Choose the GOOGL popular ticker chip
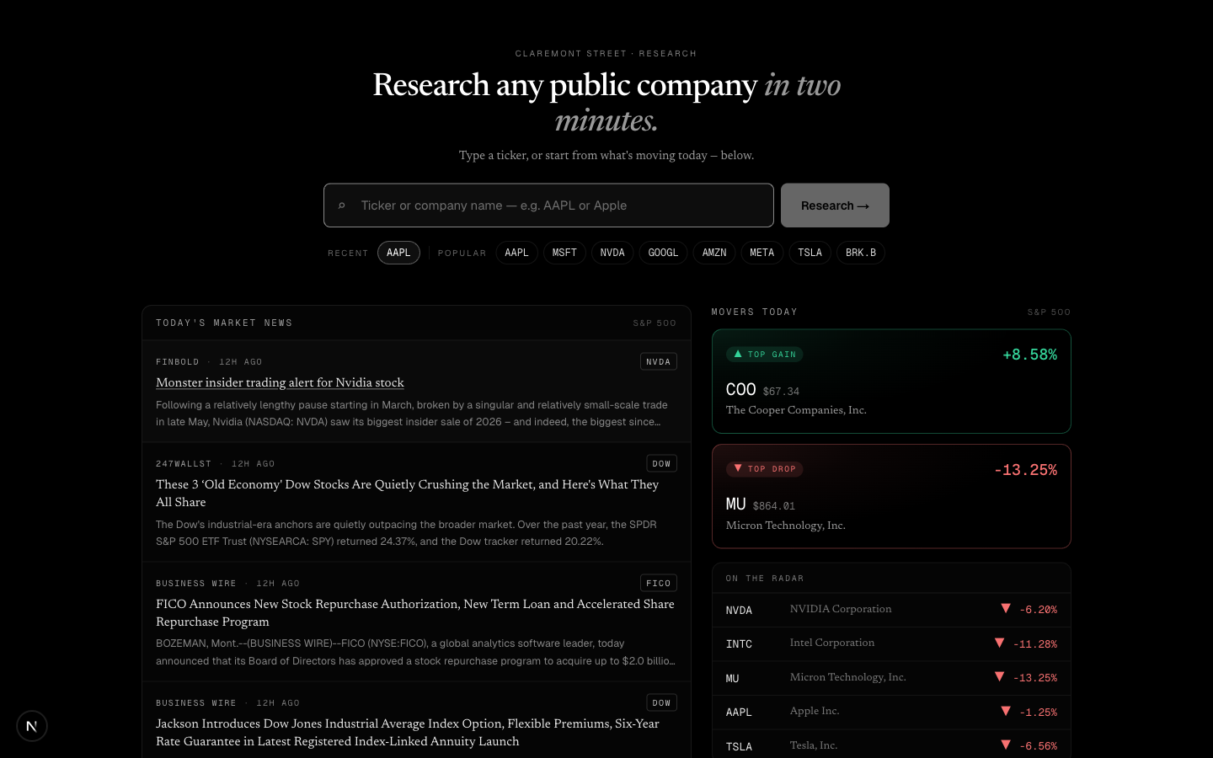Viewport: 1213px width, 758px height. (663, 253)
